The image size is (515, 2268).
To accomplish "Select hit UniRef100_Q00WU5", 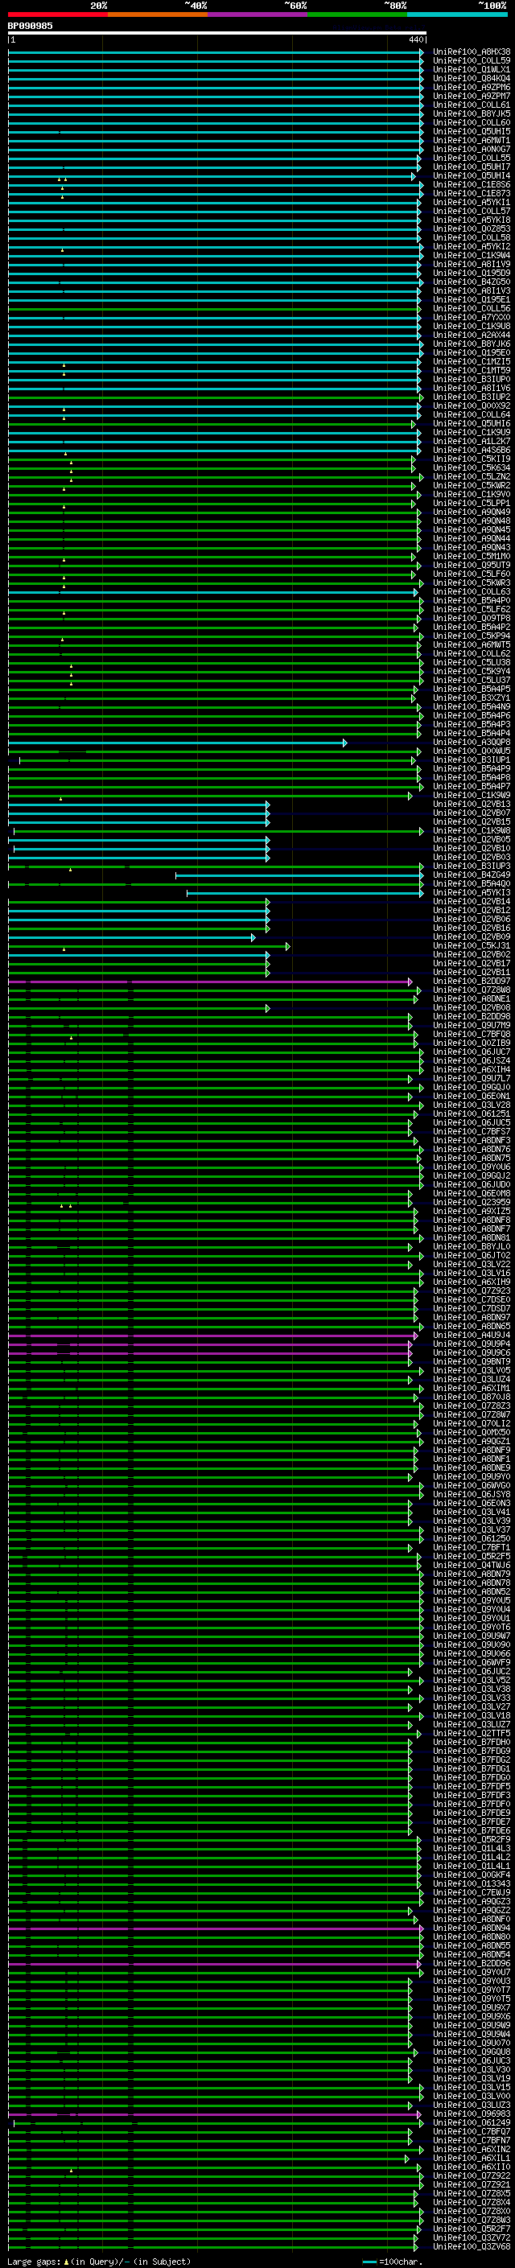I will tap(472, 751).
